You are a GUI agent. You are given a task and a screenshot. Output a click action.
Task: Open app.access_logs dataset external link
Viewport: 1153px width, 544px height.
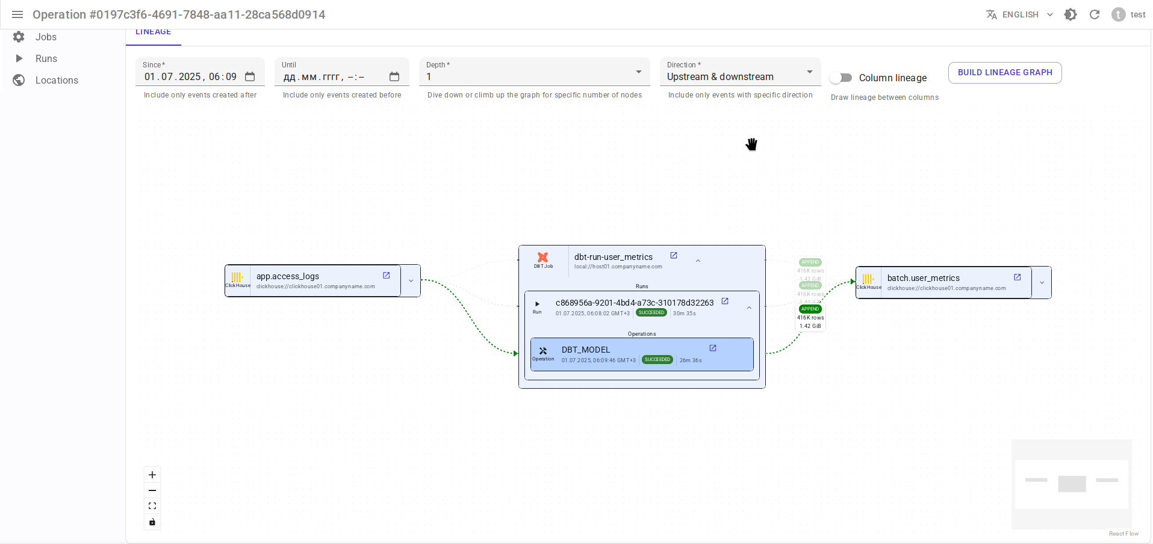pyautogui.click(x=387, y=276)
